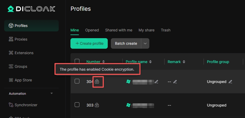
Task: Switch to the Shared with me tab
Action: coord(119,30)
